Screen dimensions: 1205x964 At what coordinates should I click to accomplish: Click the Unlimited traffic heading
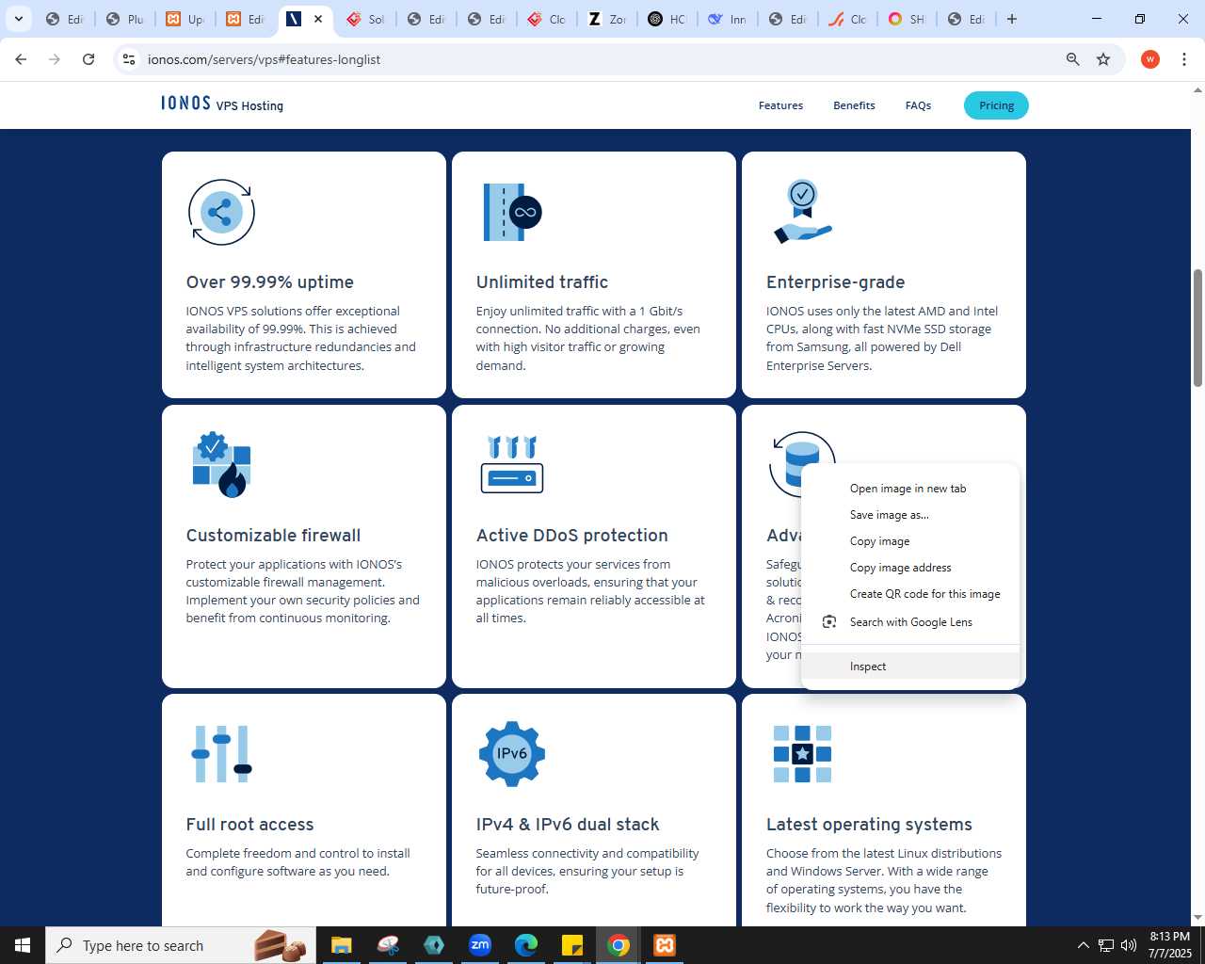[542, 282]
